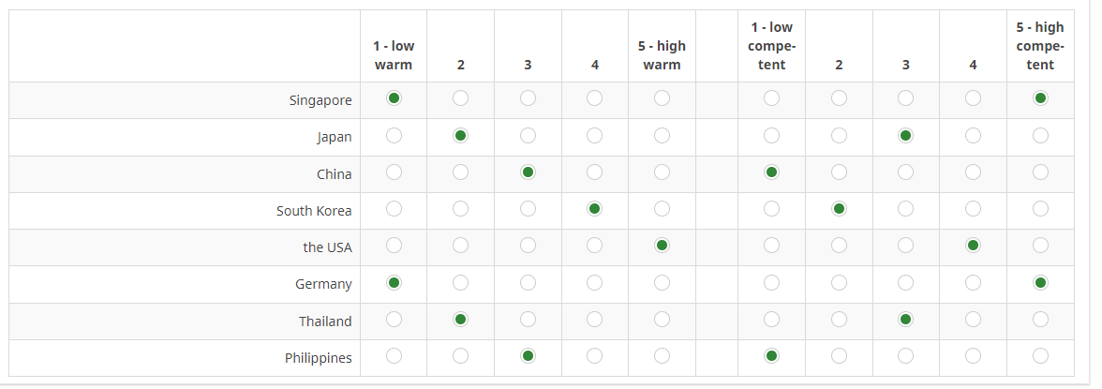Set Thailand warmth rating to 4
The width and height of the screenshot is (1102, 389).
(x=594, y=320)
